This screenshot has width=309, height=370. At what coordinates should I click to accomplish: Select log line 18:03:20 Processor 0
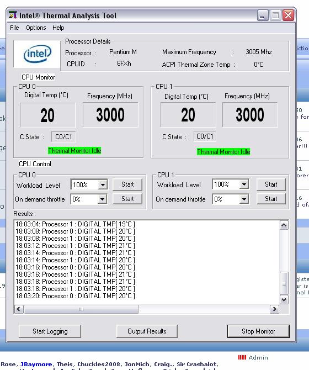[x=75, y=296]
